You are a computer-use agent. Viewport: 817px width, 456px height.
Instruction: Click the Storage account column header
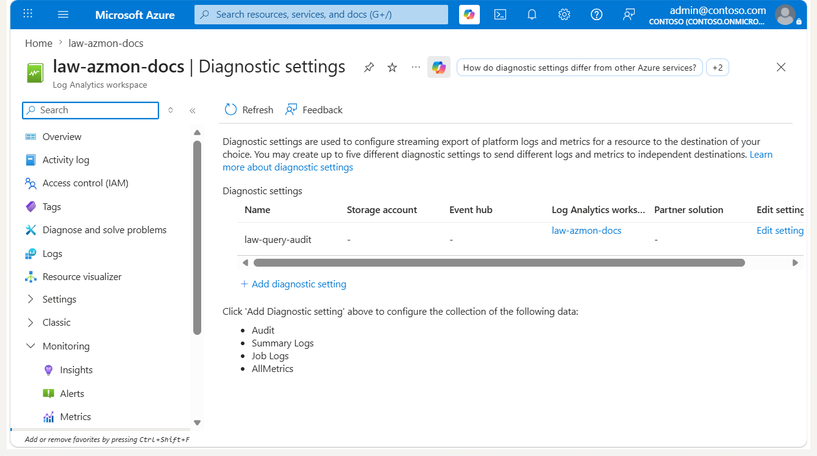point(382,210)
